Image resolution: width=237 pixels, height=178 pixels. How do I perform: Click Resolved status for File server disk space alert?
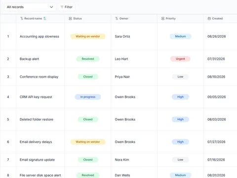click(x=88, y=175)
